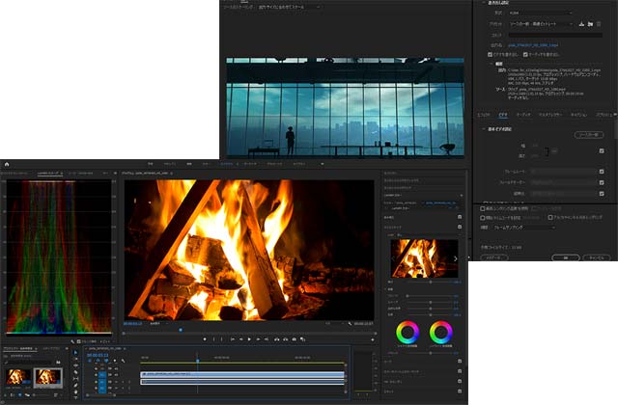Open the Program monitor settings wrench
618x405 pixels.
pyautogui.click(x=350, y=324)
